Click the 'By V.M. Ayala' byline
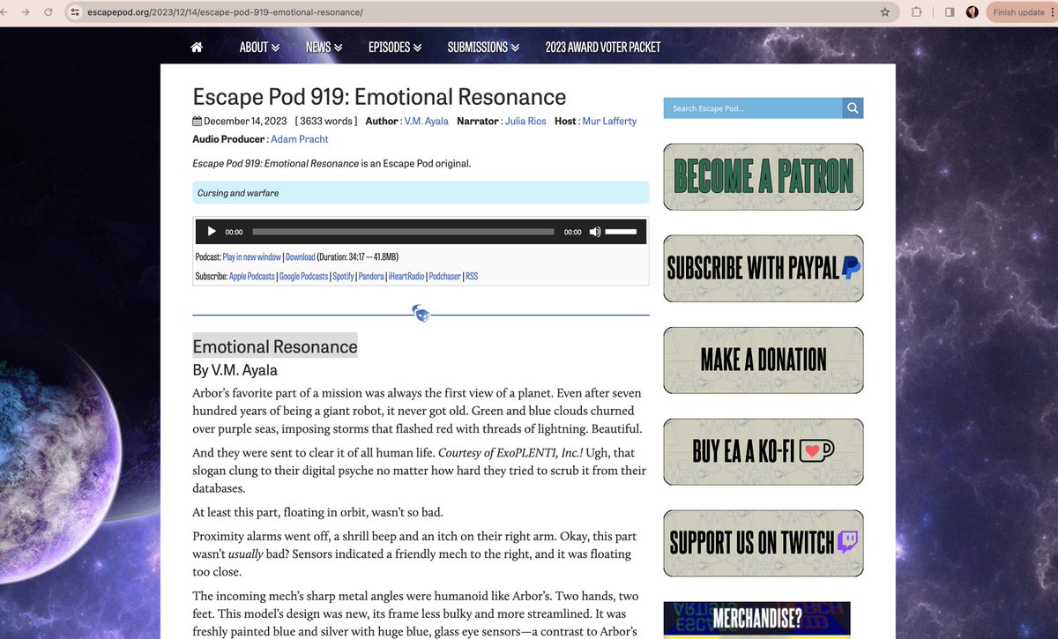 235,370
